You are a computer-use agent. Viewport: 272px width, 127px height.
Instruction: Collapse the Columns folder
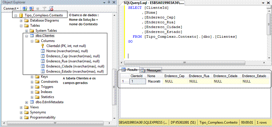coord(32,41)
